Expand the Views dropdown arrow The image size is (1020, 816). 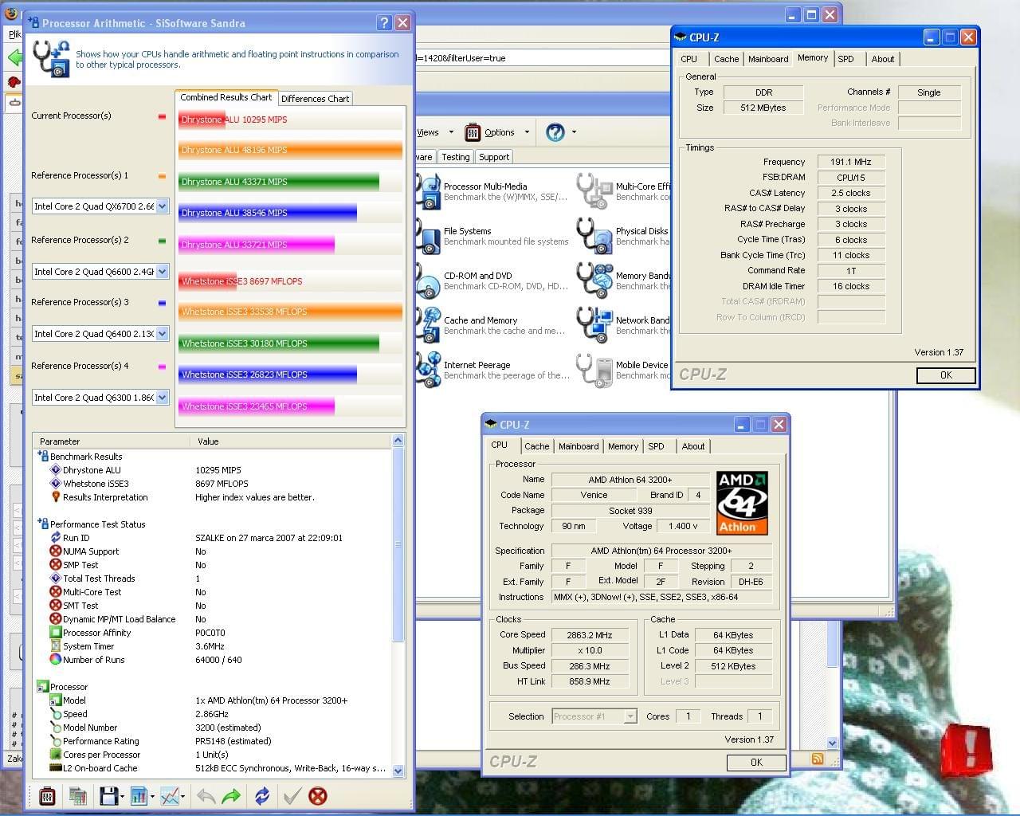pos(451,132)
